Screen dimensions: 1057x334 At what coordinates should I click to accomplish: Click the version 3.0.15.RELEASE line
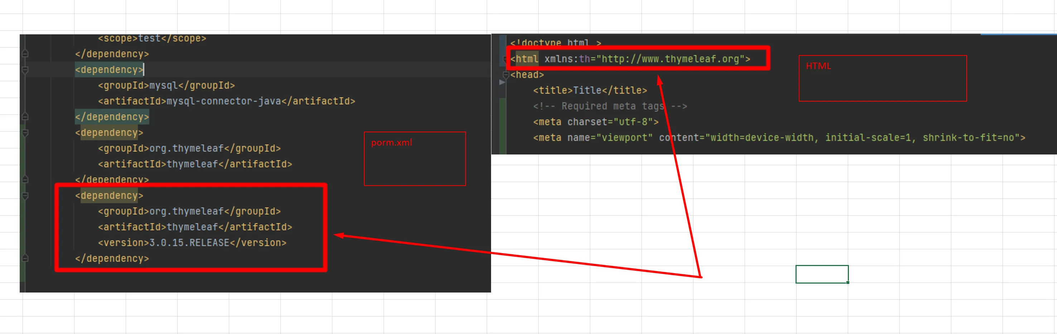coord(192,243)
